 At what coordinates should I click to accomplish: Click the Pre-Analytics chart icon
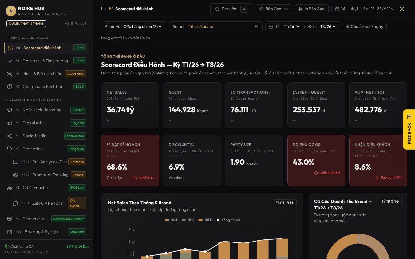point(16,162)
